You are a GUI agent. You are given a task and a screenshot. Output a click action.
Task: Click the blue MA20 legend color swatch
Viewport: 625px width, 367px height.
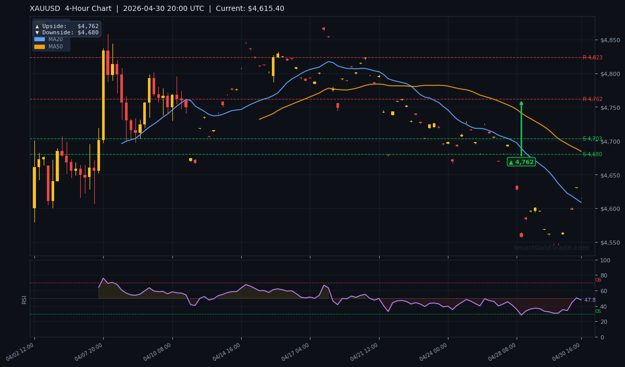pyautogui.click(x=40, y=39)
